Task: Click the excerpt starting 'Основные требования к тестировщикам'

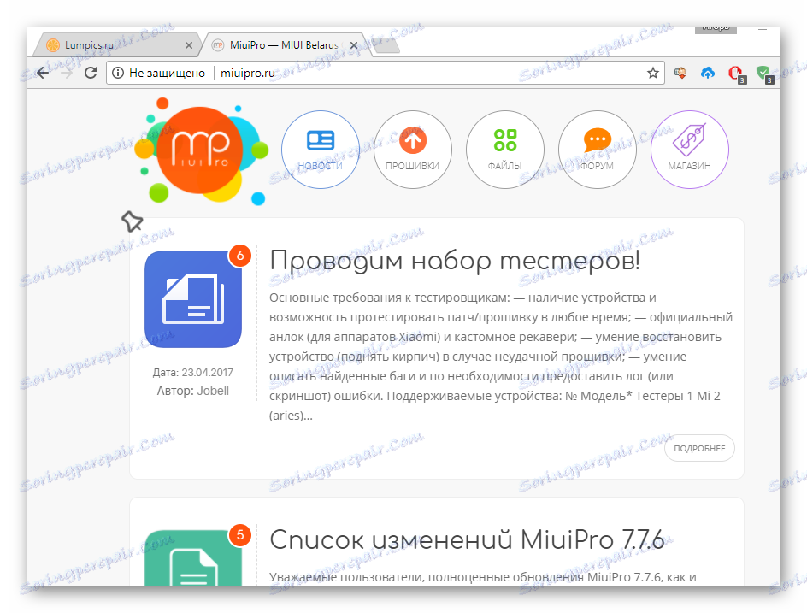Action: click(x=501, y=357)
